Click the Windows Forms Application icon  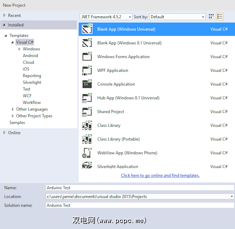point(87,57)
